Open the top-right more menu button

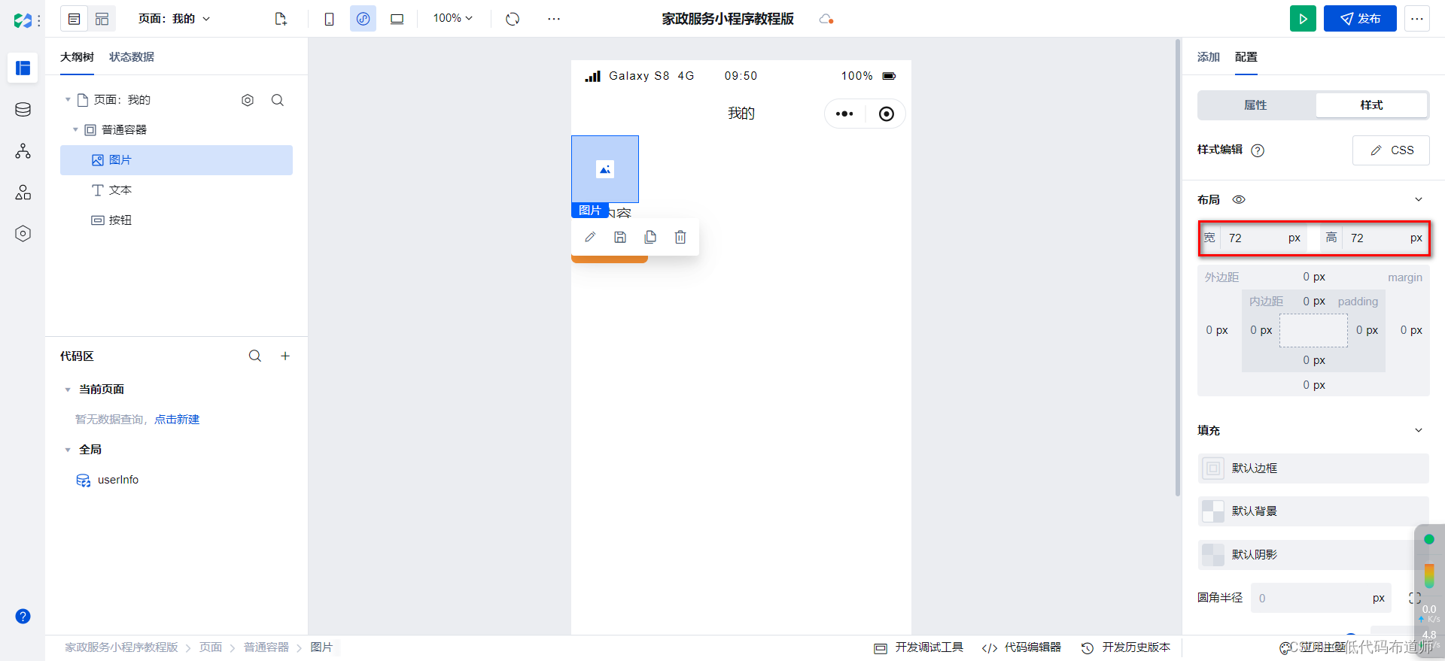click(x=1417, y=19)
